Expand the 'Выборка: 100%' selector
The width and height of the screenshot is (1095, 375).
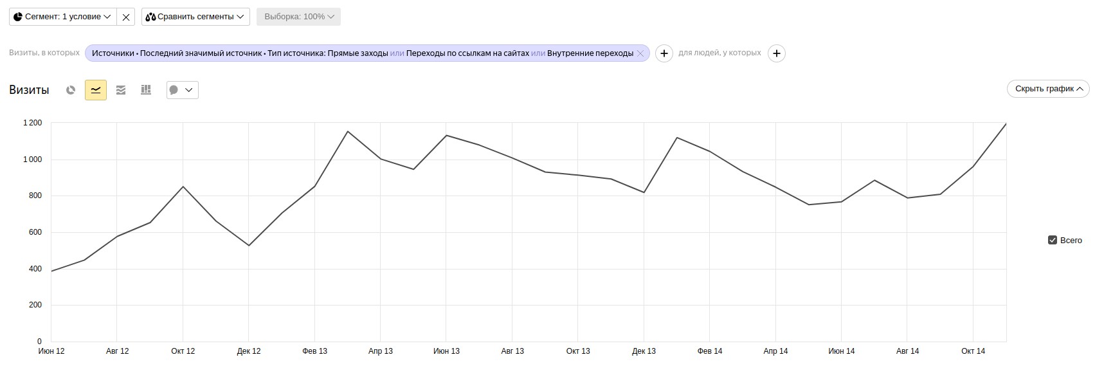tap(298, 17)
